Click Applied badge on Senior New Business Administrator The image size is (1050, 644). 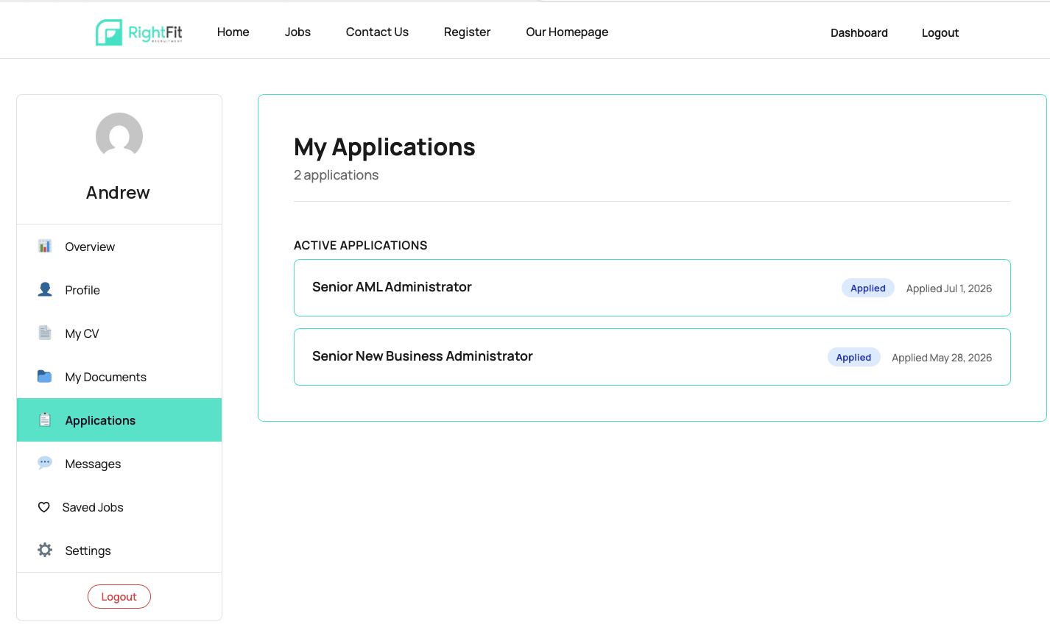point(853,358)
